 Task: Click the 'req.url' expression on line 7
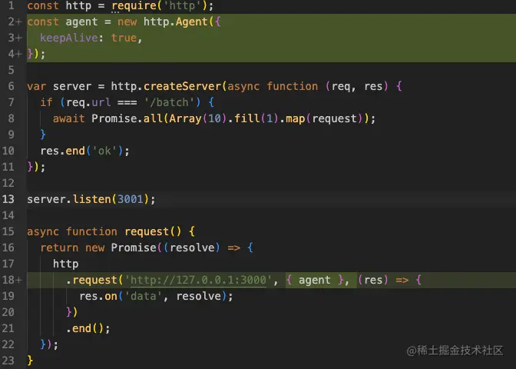pos(88,102)
